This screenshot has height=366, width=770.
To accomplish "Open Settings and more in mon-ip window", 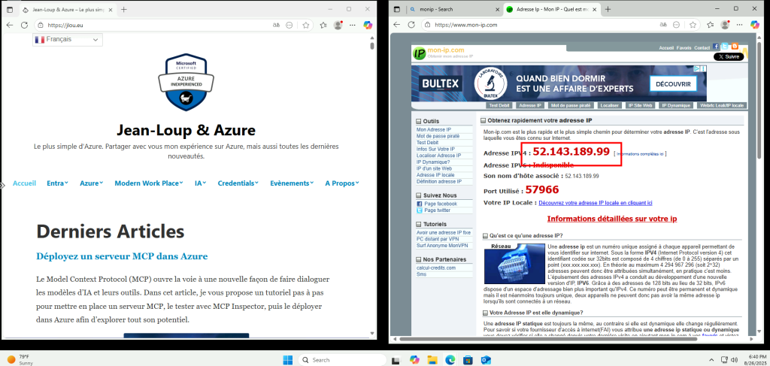I will (740, 25).
